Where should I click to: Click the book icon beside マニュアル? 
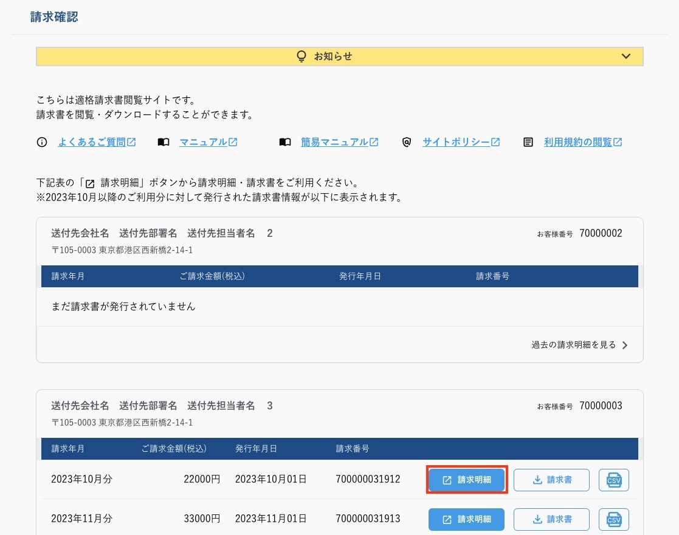[x=163, y=142]
